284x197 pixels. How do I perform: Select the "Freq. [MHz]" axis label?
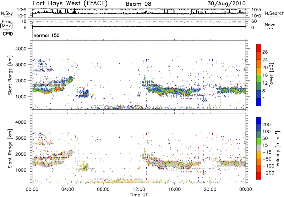pos(7,24)
